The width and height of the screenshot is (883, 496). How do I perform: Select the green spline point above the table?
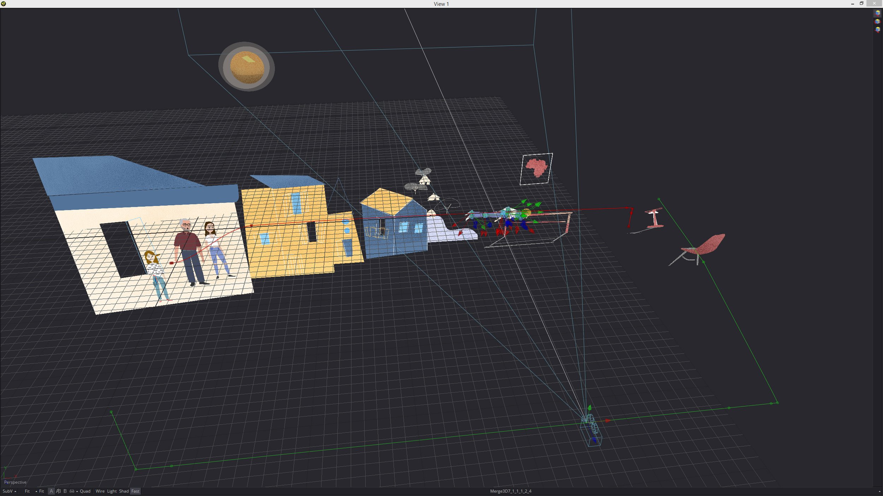(659, 199)
